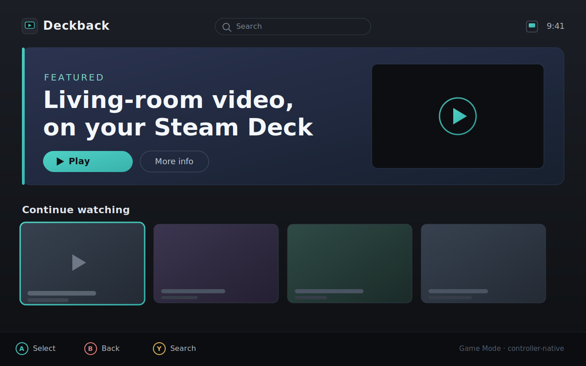Click the Deckback logo icon
586x366 pixels.
tap(30, 26)
